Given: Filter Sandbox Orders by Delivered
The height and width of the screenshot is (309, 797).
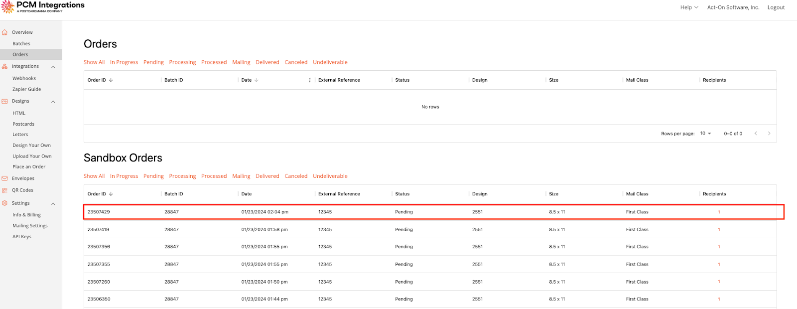Looking at the screenshot, I should pos(267,176).
